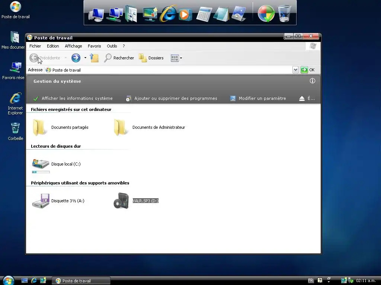
Task: Click the Windows flag logo in menu bar
Action: 313,46
